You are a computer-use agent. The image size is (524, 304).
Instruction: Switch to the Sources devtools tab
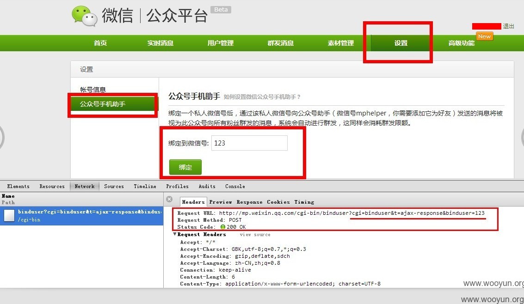pos(114,187)
